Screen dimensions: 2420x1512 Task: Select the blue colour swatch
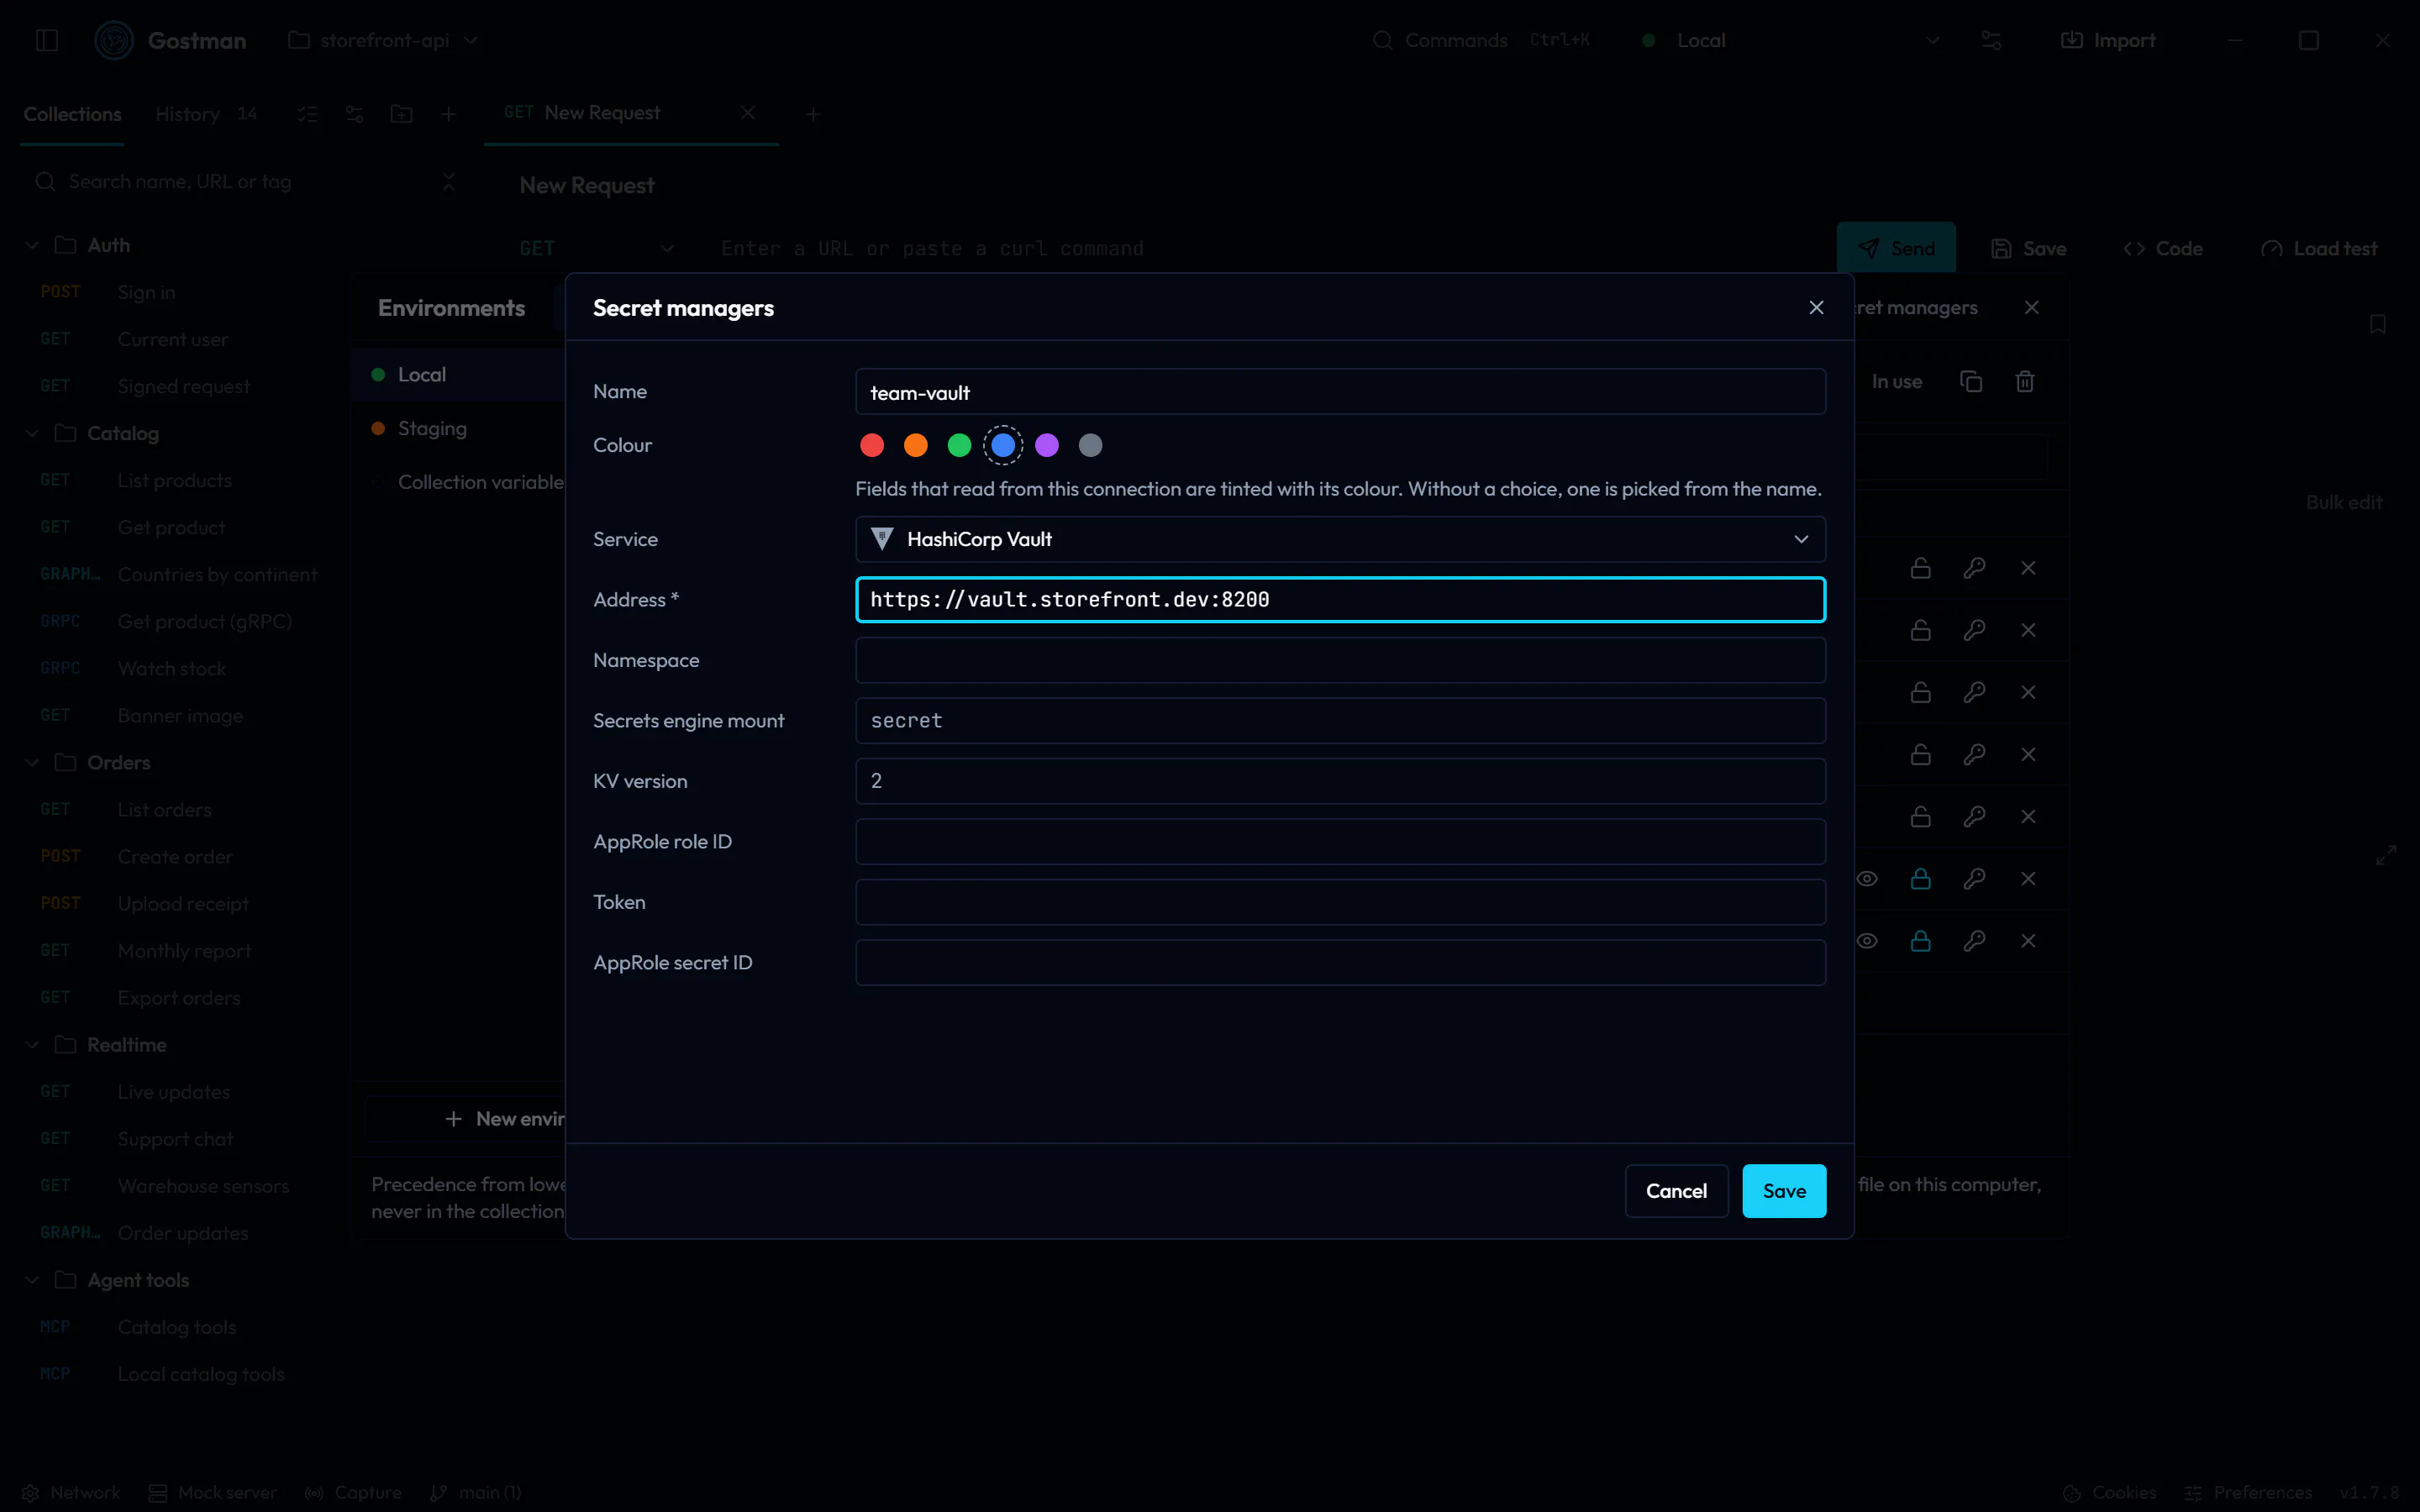pos(1003,445)
